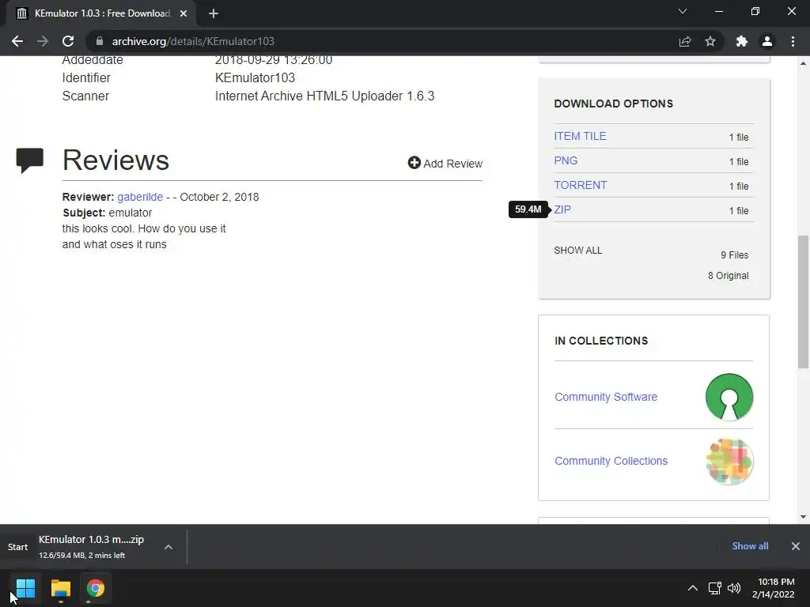Share this page from address bar
The image size is (810, 607).
(x=685, y=41)
